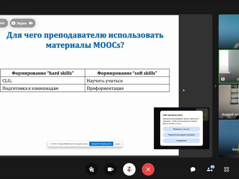The image size is (239, 179).
Task: Collapse the participants sidebar with the chevron
Action: coord(215,86)
